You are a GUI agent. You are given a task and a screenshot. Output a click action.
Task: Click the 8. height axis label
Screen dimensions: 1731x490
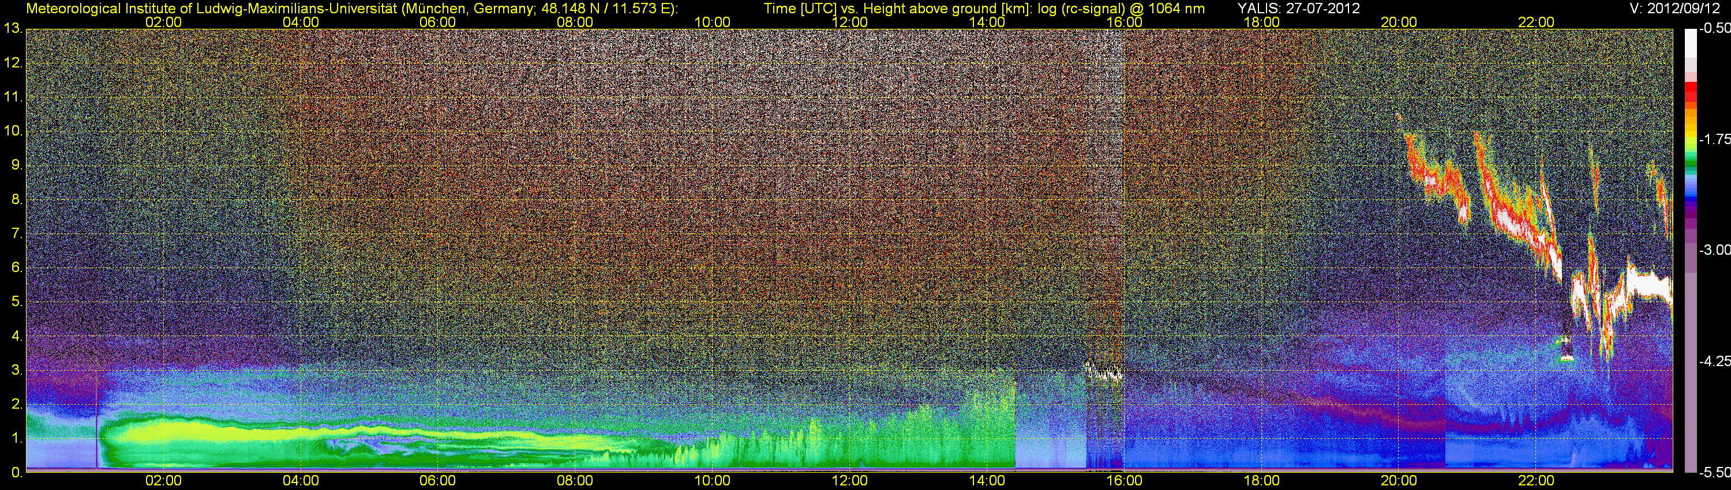[x=17, y=199]
